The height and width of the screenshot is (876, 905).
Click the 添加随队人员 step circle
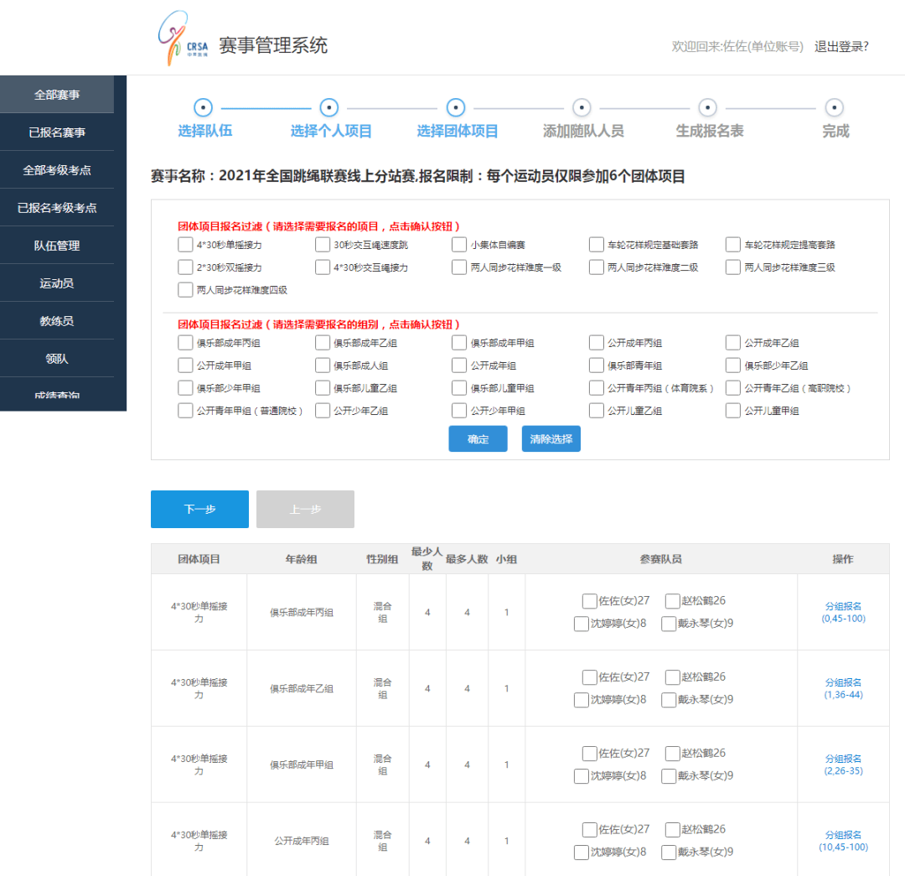pyautogui.click(x=582, y=107)
